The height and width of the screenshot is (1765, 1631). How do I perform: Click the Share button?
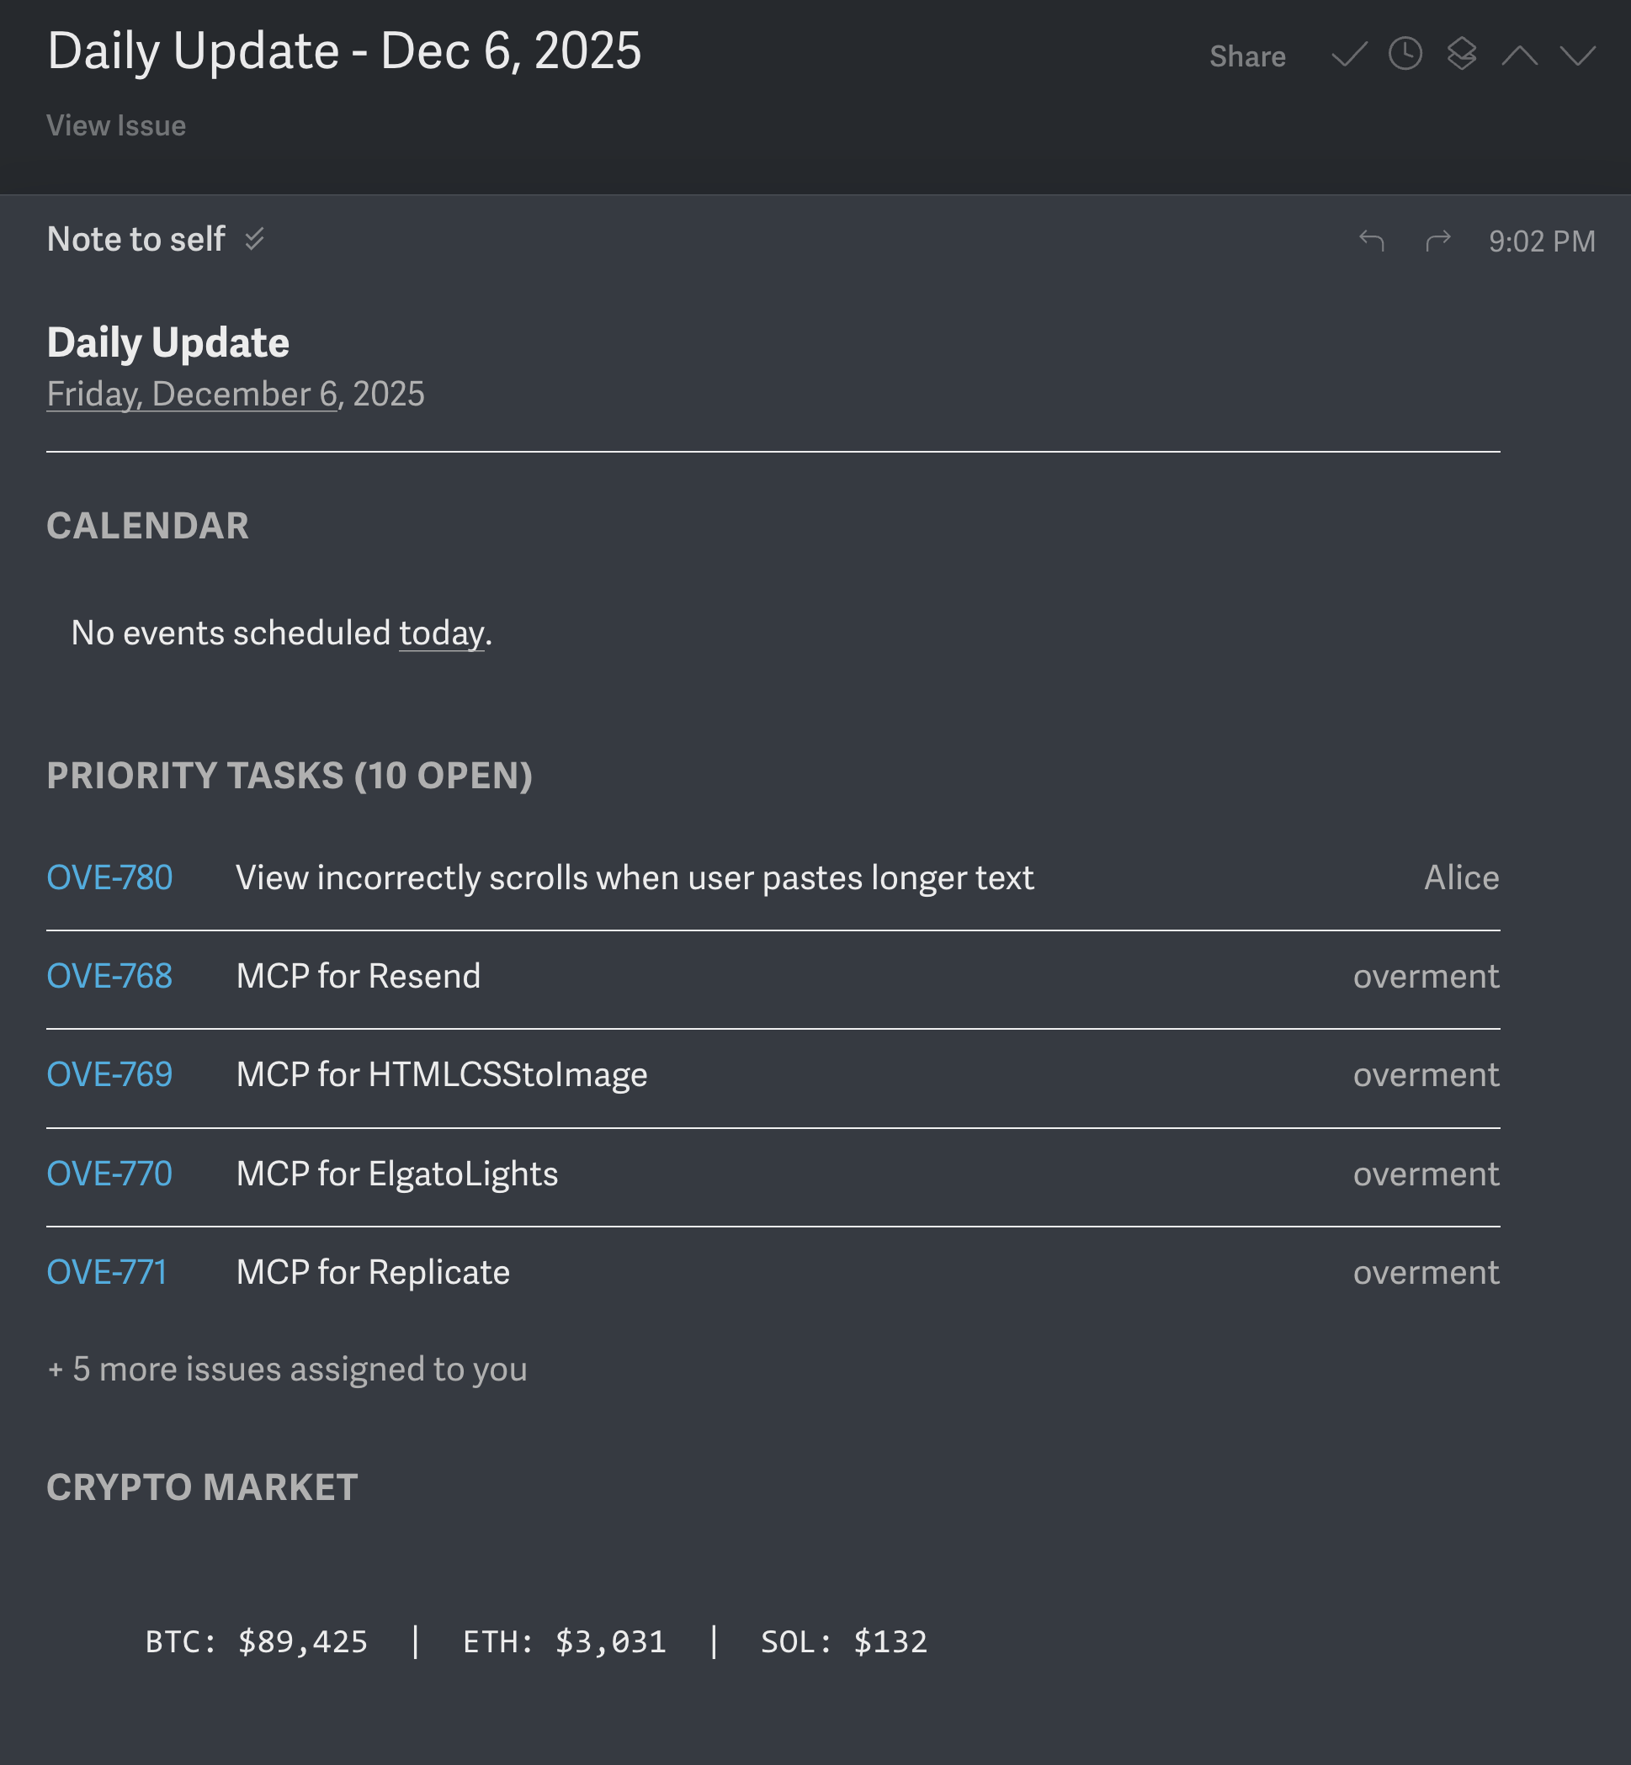1246,56
